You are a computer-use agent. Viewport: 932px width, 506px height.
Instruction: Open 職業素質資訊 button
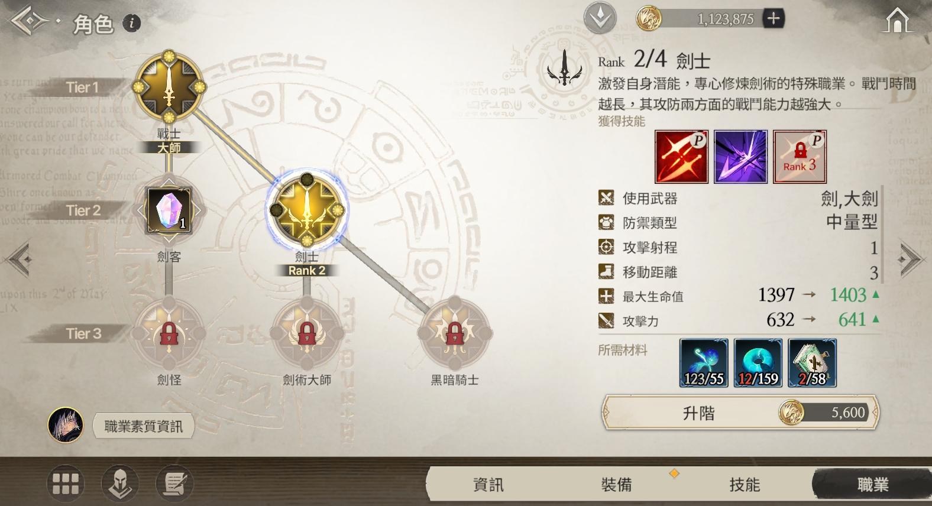click(143, 426)
